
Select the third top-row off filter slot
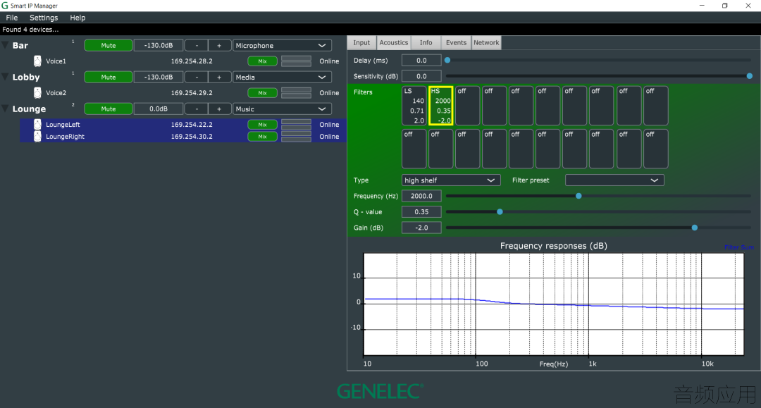coord(521,106)
